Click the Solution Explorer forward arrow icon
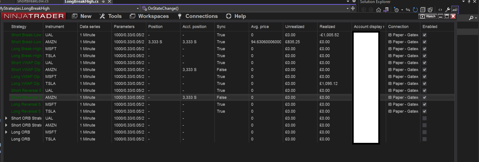 click(x=371, y=10)
